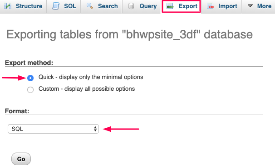Click the More dropdown triangle icon
The width and height of the screenshot is (275, 167).
click(x=250, y=6)
